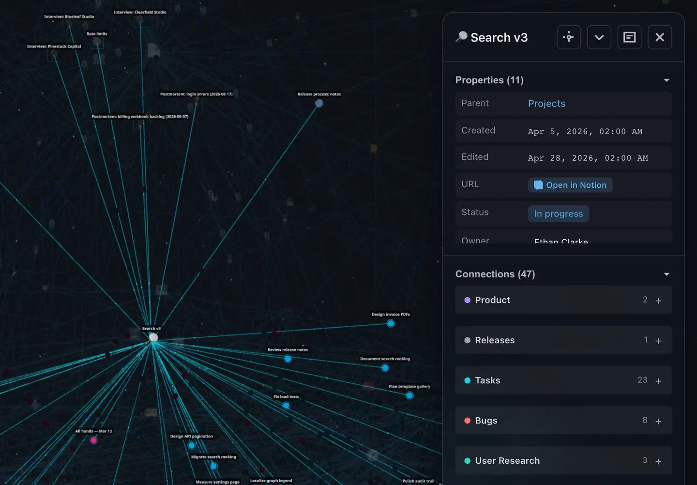Screen dimensions: 697x485
Task: Click the Edited date value
Action: click(588, 158)
